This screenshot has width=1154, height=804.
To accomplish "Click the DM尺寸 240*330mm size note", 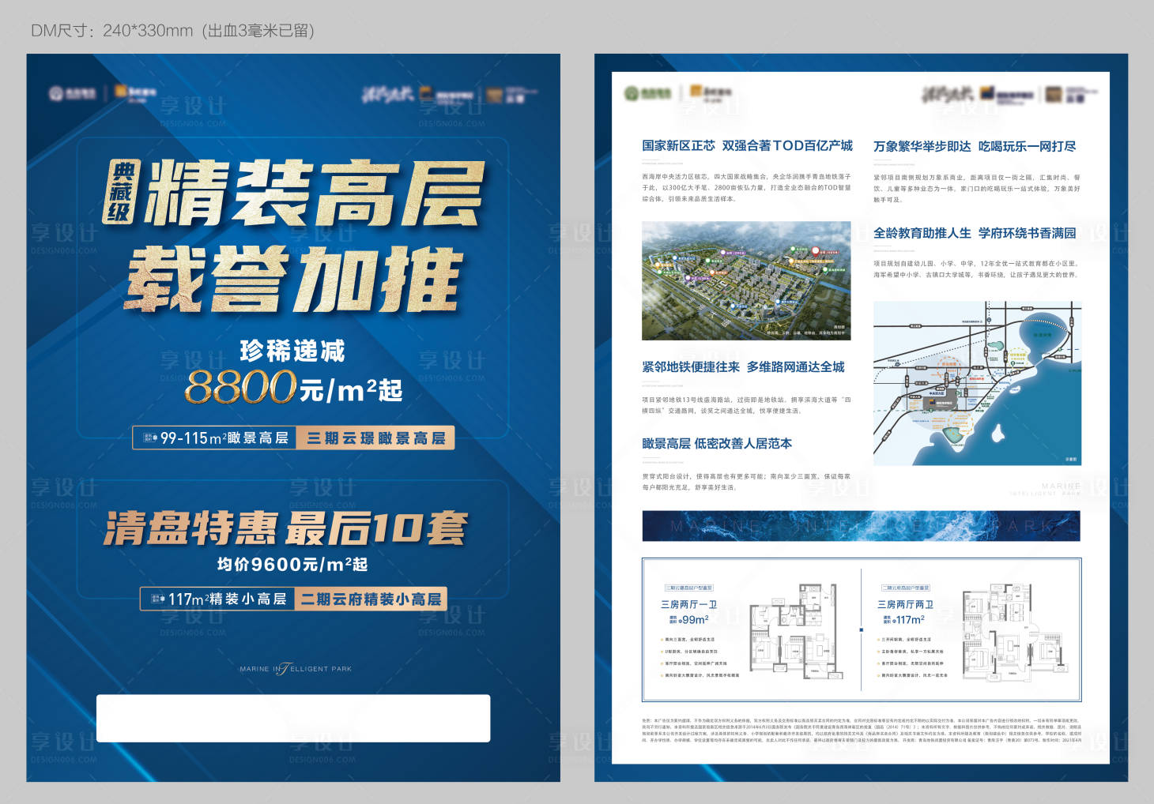I will (173, 31).
